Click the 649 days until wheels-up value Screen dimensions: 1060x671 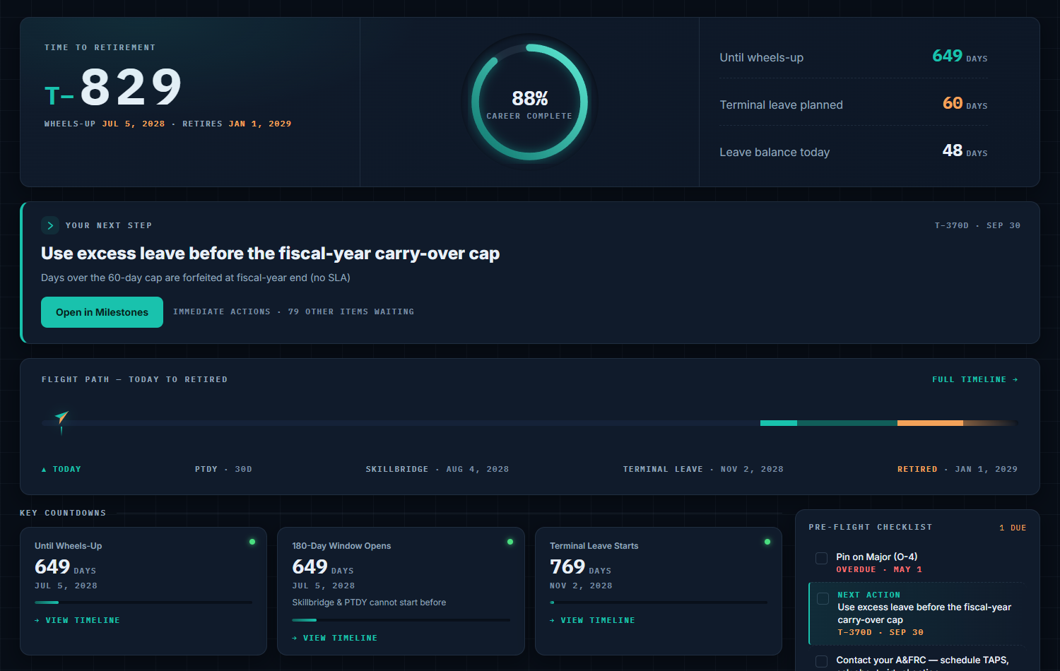click(x=960, y=57)
